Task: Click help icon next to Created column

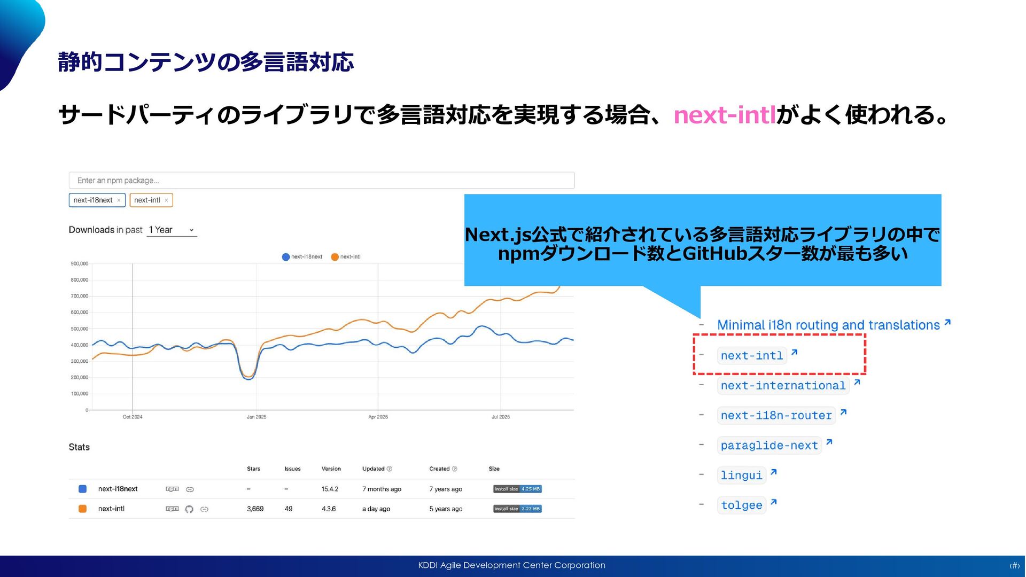Action: (455, 469)
